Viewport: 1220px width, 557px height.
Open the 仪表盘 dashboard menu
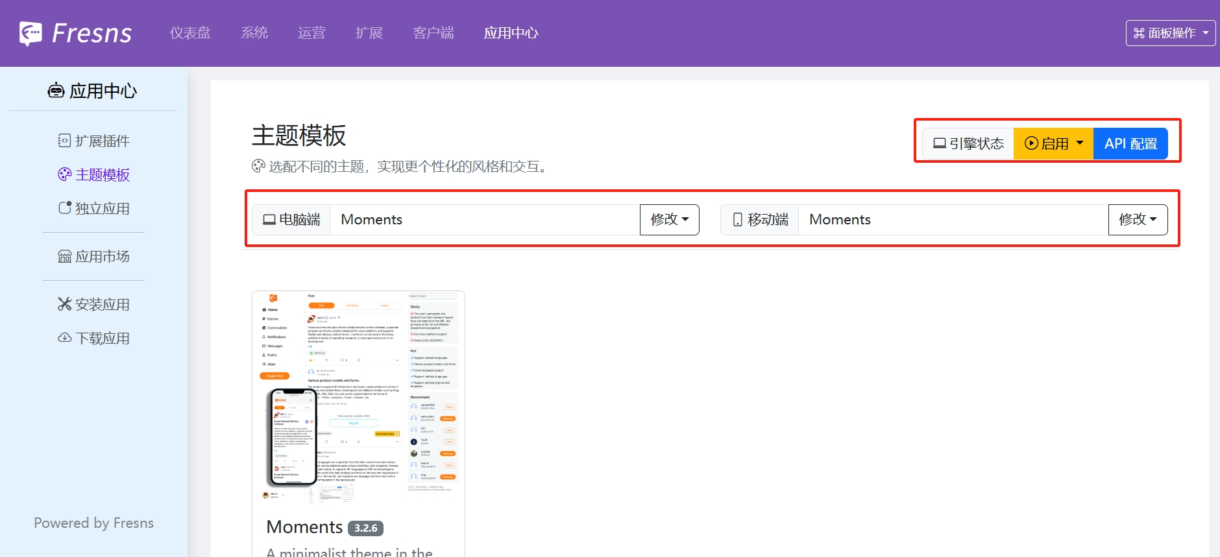(x=190, y=33)
